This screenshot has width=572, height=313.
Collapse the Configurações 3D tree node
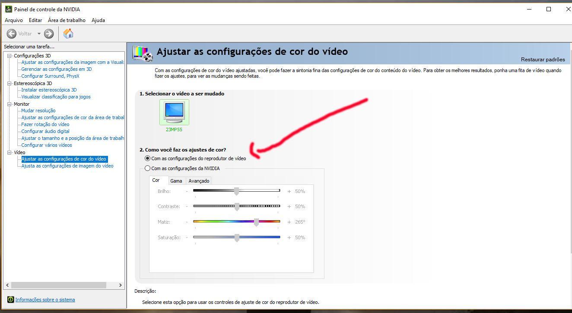9,56
